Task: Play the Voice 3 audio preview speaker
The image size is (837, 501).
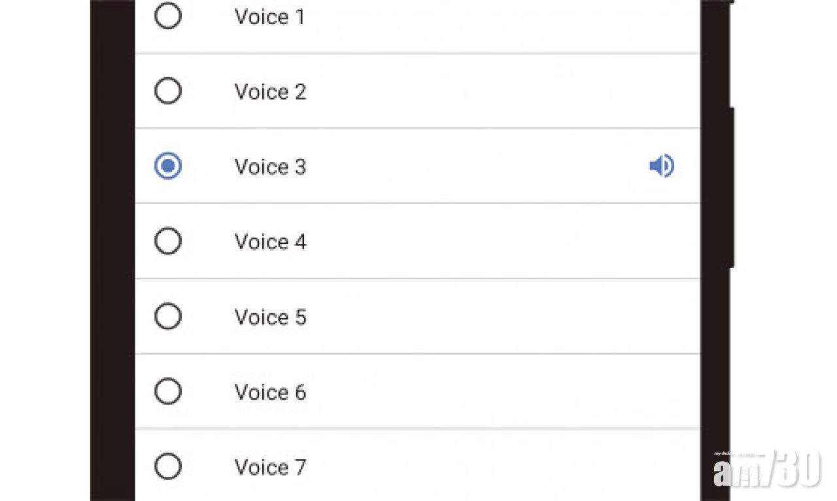Action: click(661, 166)
